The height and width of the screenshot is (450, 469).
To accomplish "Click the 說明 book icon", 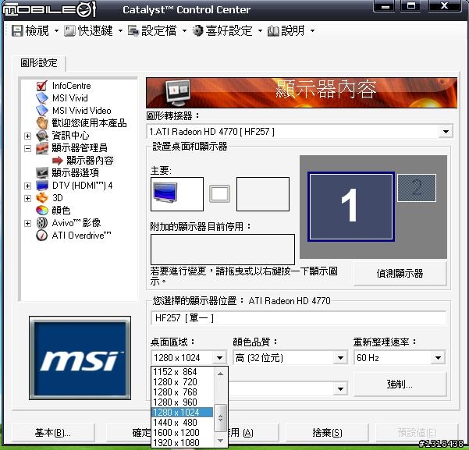I will (x=273, y=30).
